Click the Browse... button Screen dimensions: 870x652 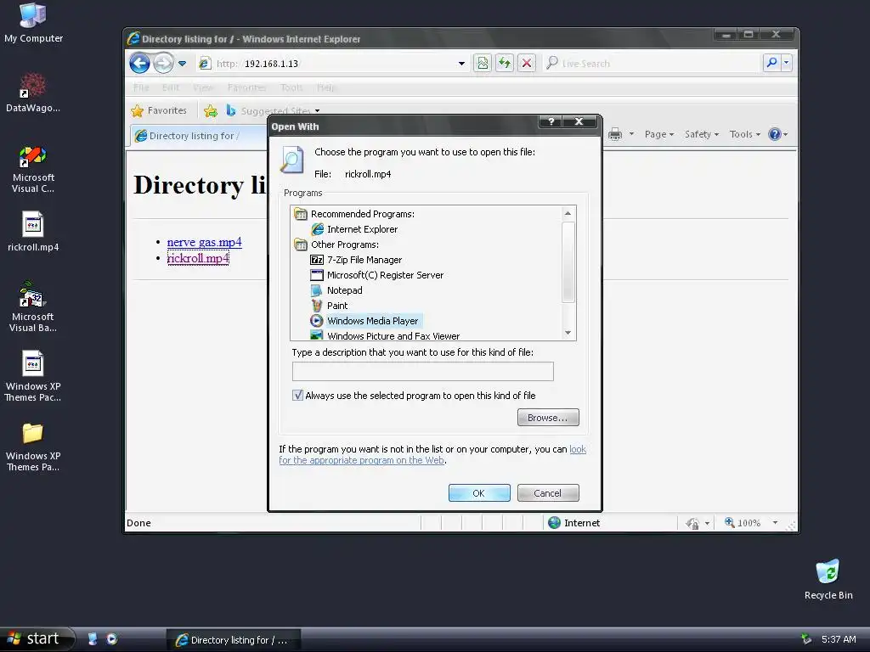coord(548,418)
